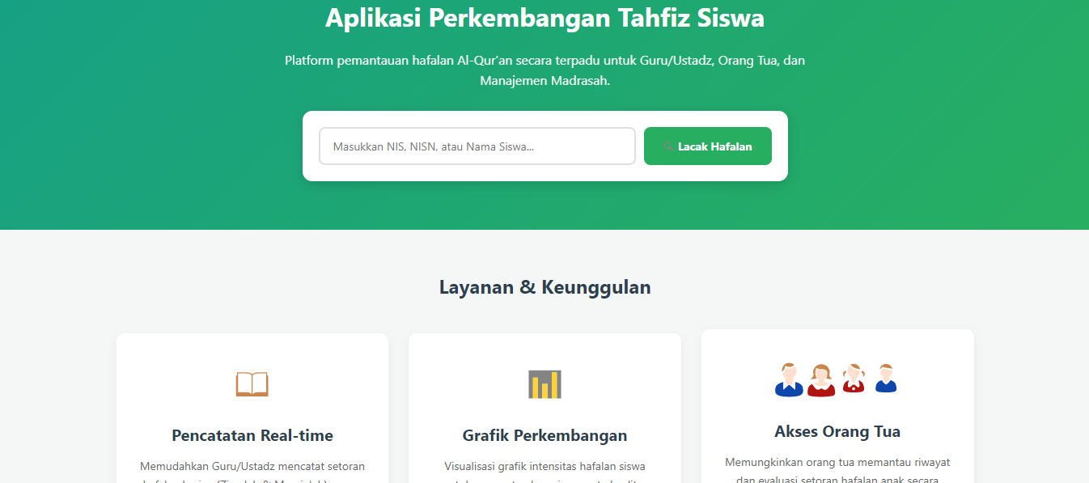Click the bar chart icon above Grafik Perkembangan
This screenshot has width=1089, height=483.
(x=544, y=384)
